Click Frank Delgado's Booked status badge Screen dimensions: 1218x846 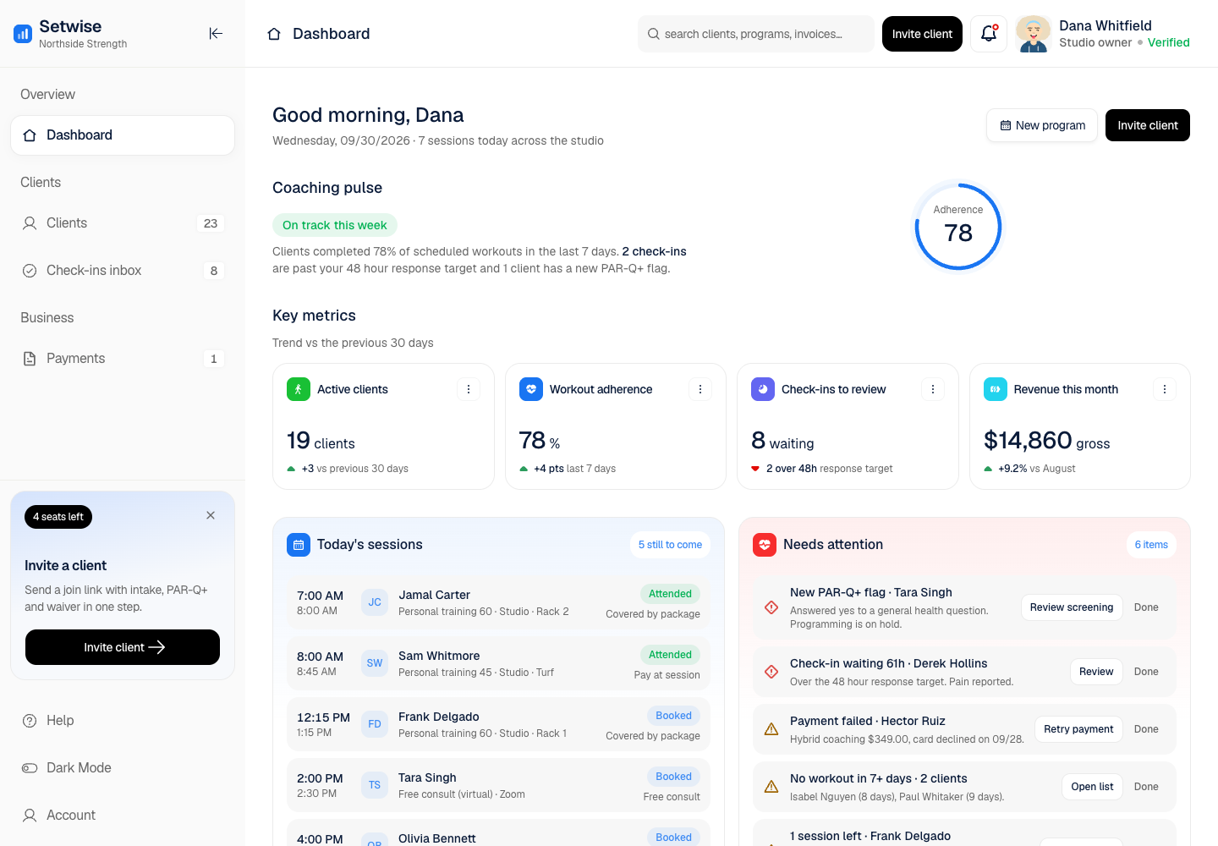pos(673,716)
